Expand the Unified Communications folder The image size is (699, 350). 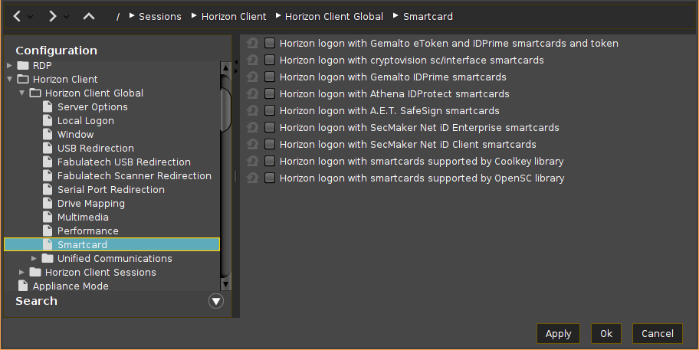coord(34,259)
